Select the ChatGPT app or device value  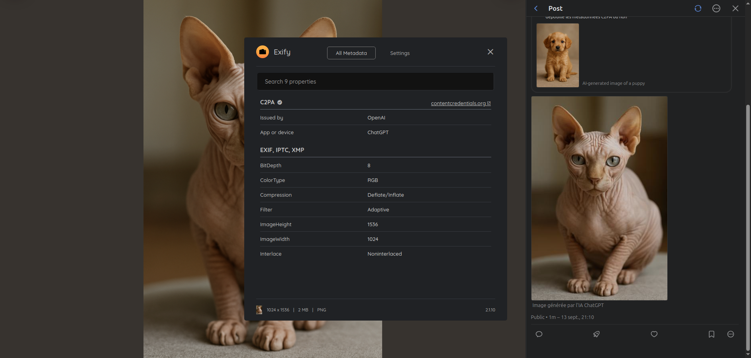378,132
